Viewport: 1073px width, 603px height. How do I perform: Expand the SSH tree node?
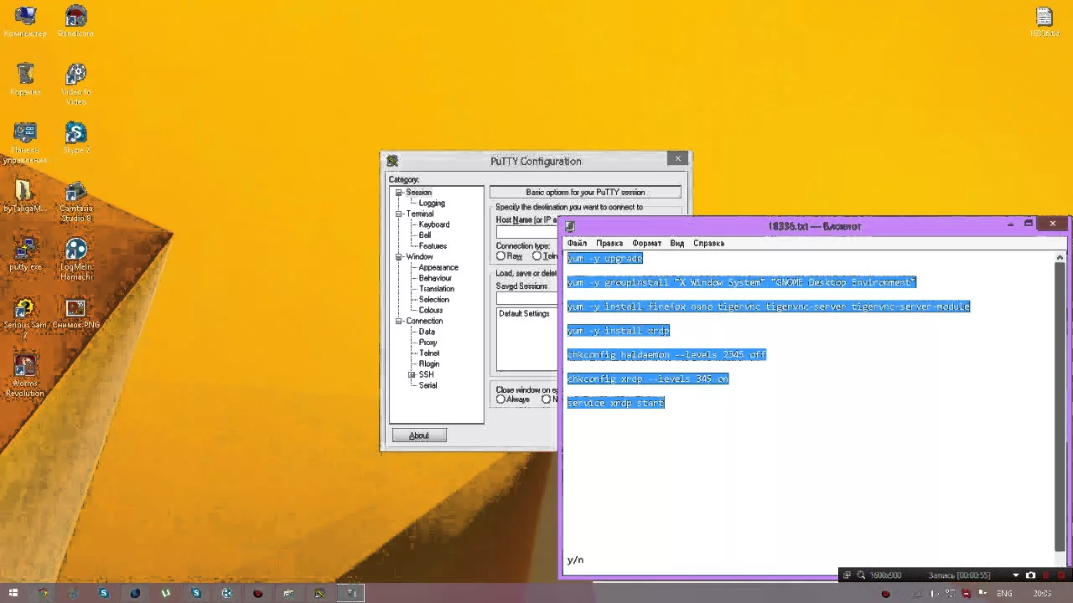click(x=412, y=375)
